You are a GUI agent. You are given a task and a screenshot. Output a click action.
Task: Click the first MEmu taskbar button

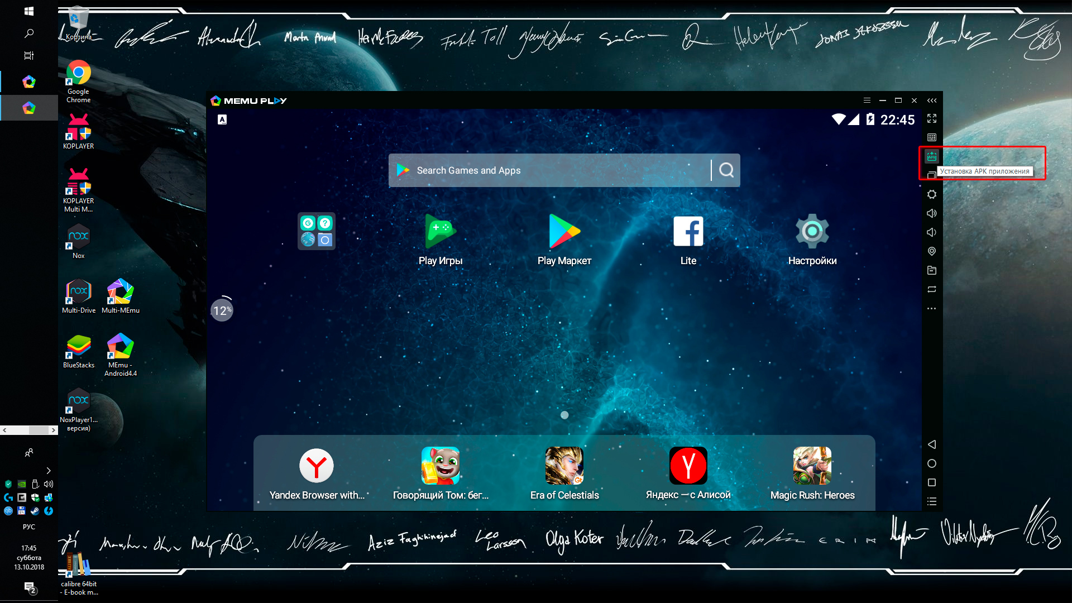29,82
